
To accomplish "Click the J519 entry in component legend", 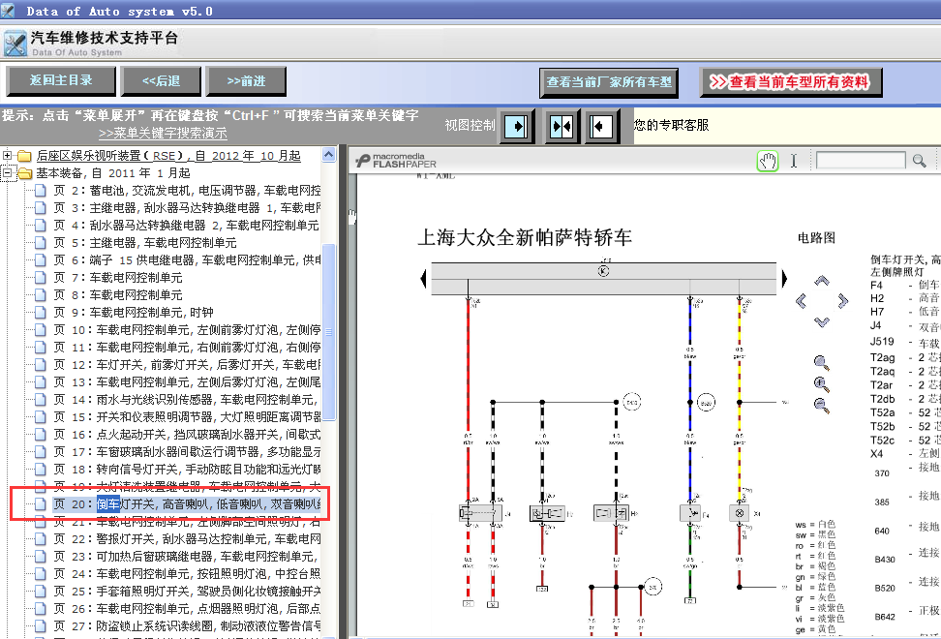I will coord(882,342).
